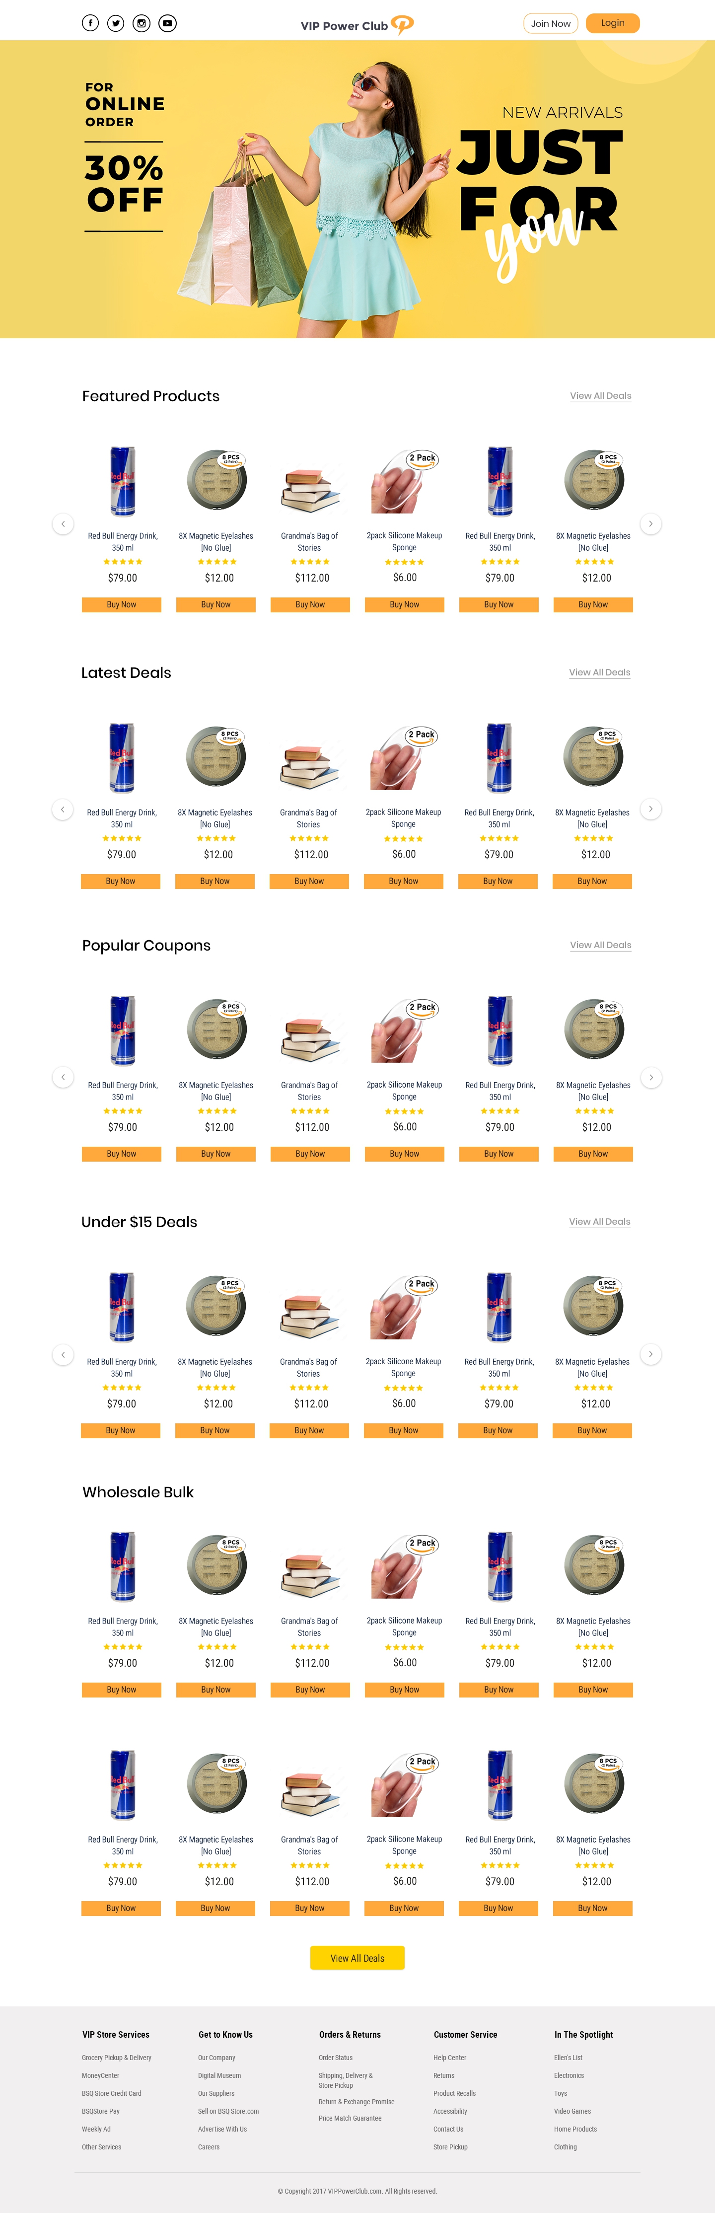This screenshot has height=2213, width=715.
Task: Open the Order Status footer link
Action: (x=335, y=2058)
